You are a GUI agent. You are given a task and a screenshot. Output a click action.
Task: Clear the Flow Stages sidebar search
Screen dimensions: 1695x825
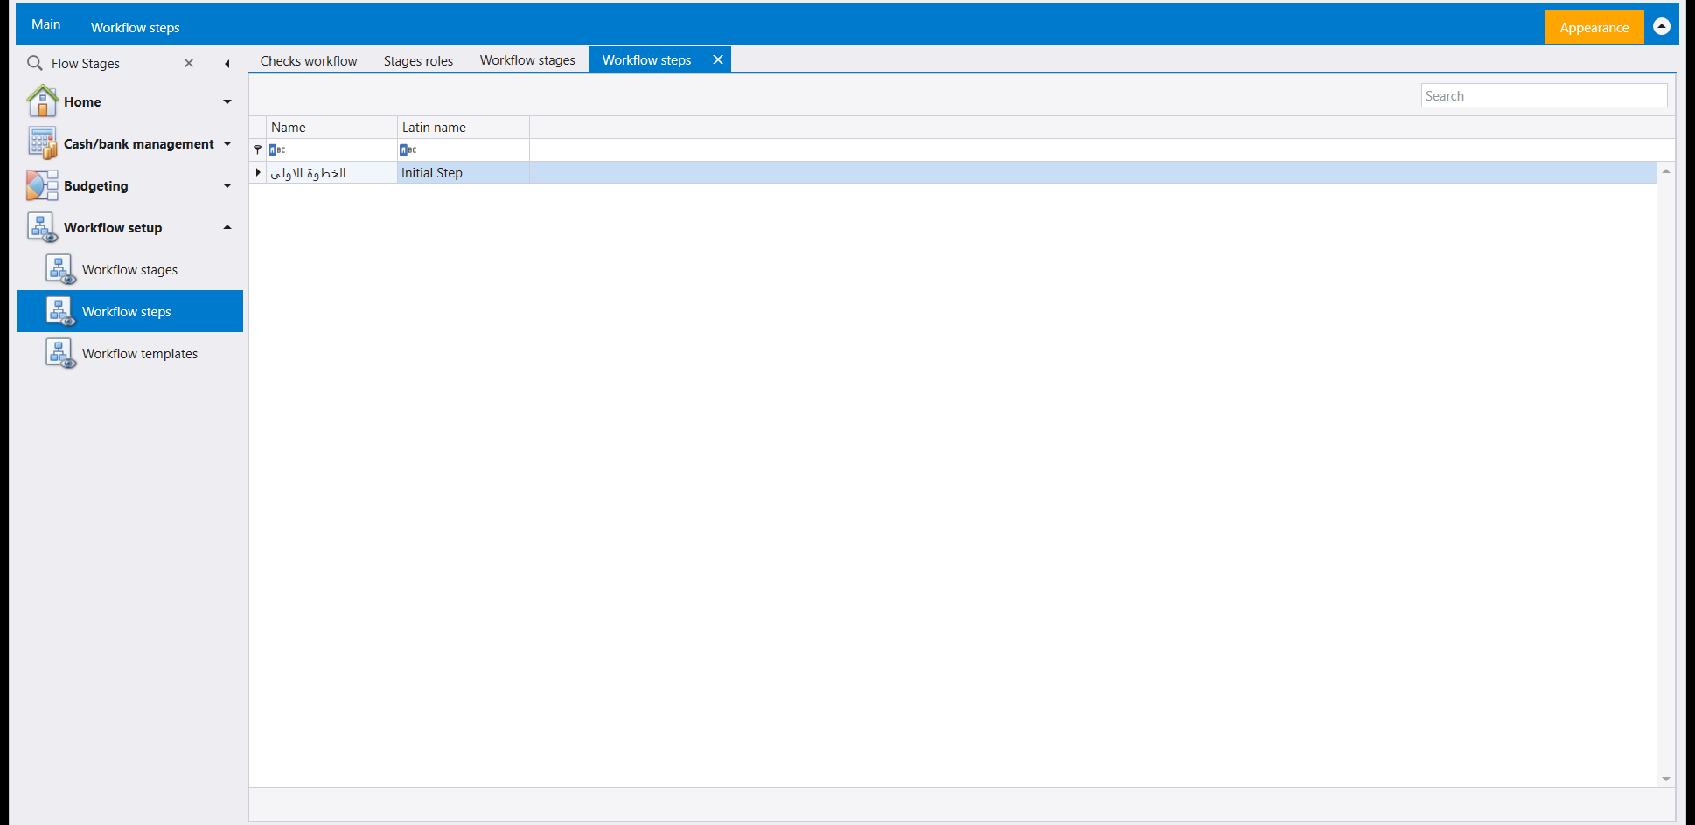tap(189, 63)
